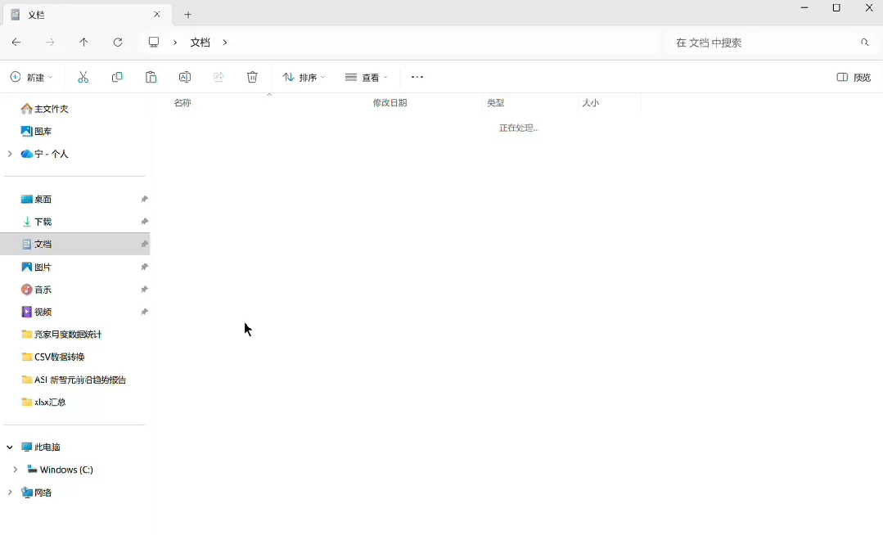Click the This PC monitor icon in address bar

(x=154, y=43)
